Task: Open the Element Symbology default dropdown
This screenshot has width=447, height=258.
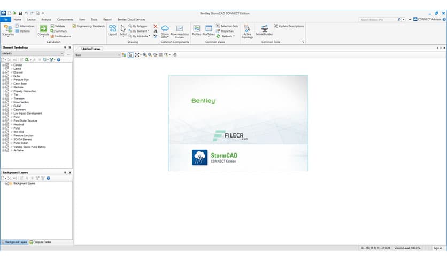Action: point(33,53)
